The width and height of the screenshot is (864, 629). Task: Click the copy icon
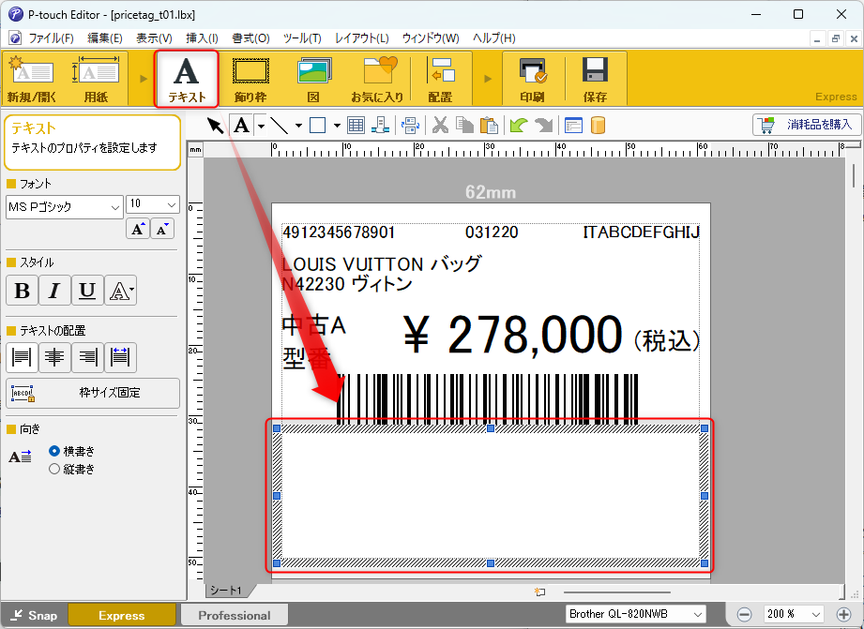(x=464, y=126)
